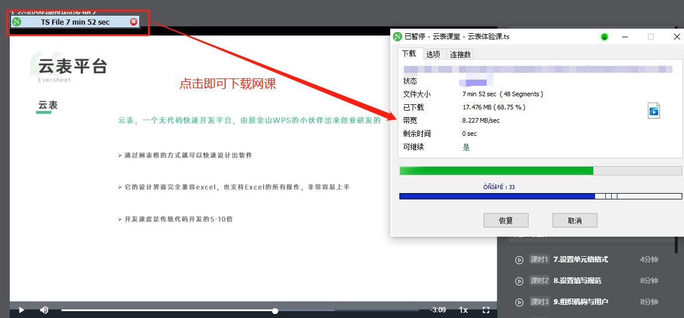Minimize the download dialog window
Screen dimensions: 684x318
point(626,37)
